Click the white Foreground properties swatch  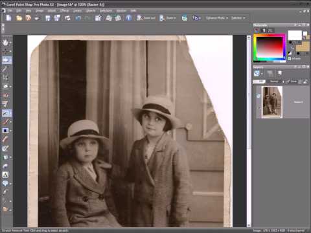295,35
